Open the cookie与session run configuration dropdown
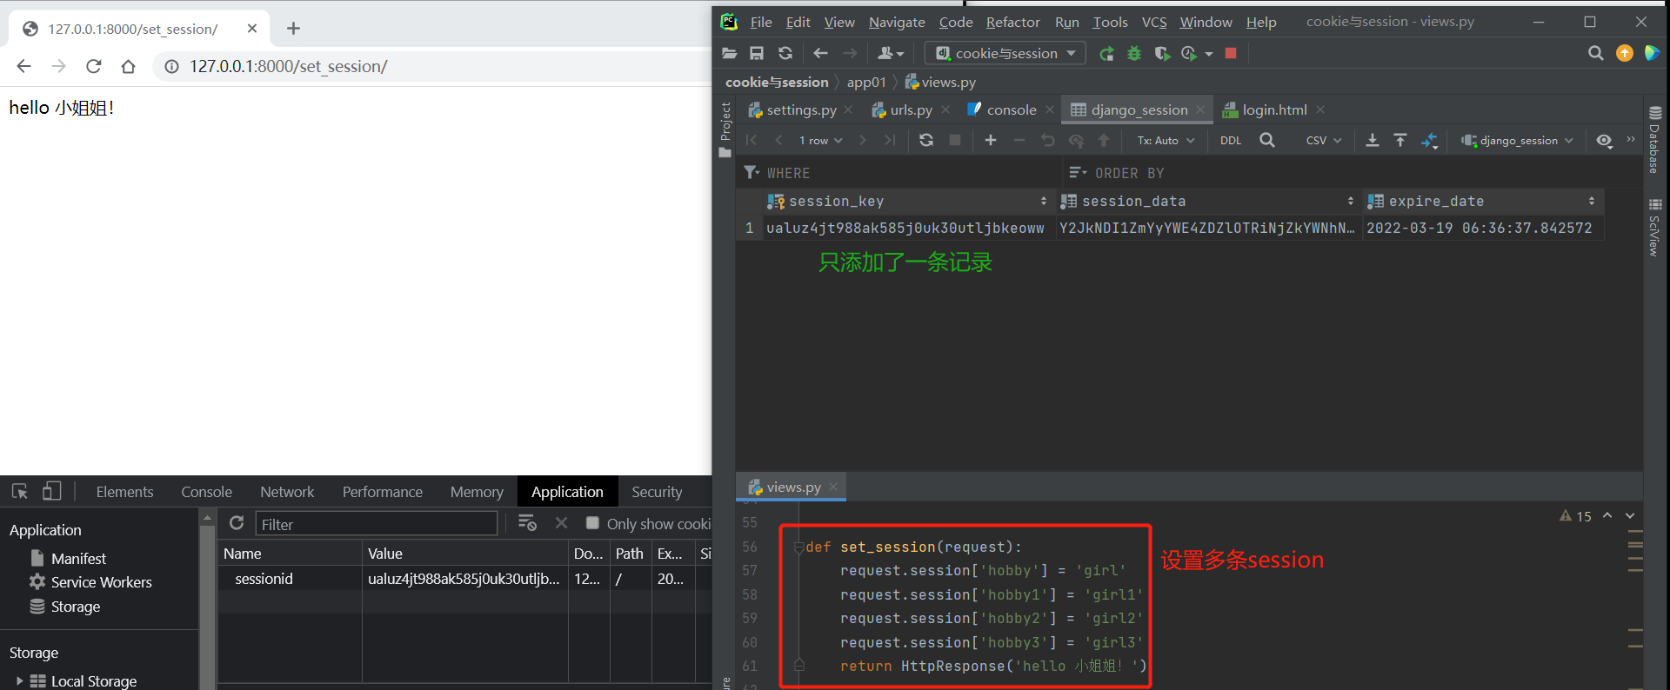1670x690 pixels. coord(1005,54)
